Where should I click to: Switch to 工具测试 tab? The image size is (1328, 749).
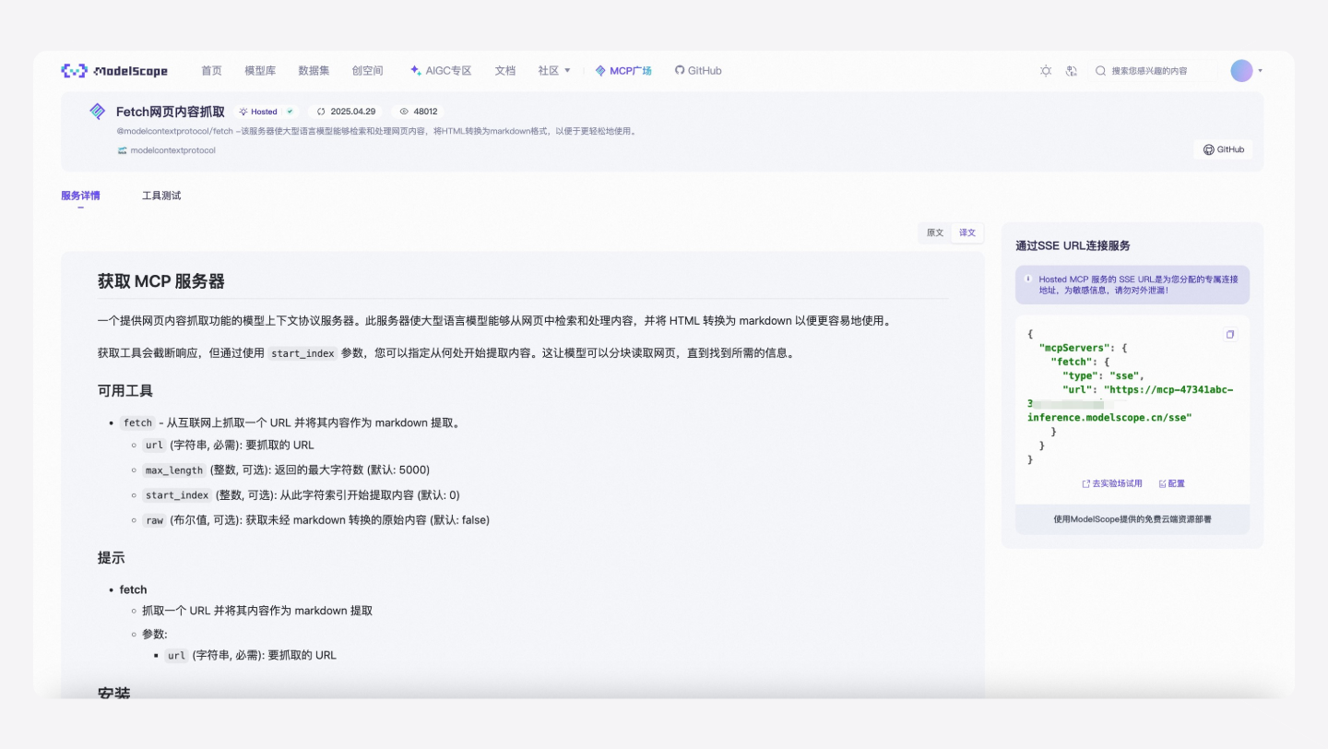(x=161, y=196)
